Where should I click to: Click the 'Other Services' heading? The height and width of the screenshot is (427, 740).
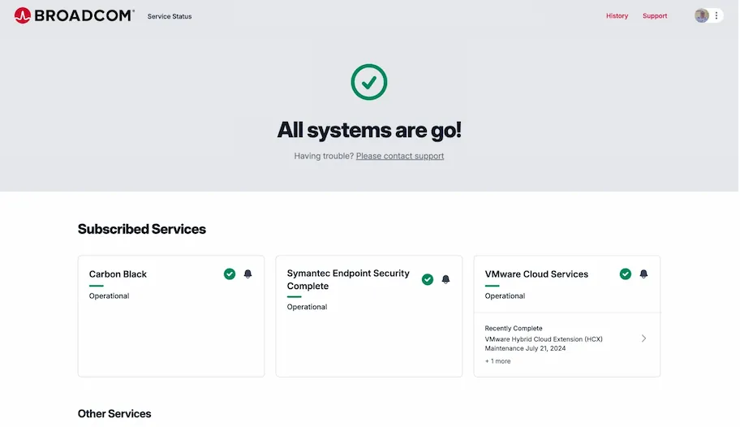point(114,414)
